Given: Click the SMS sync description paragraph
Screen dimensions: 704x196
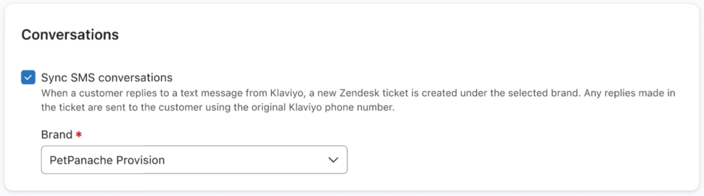Looking at the screenshot, I should (217, 100).
